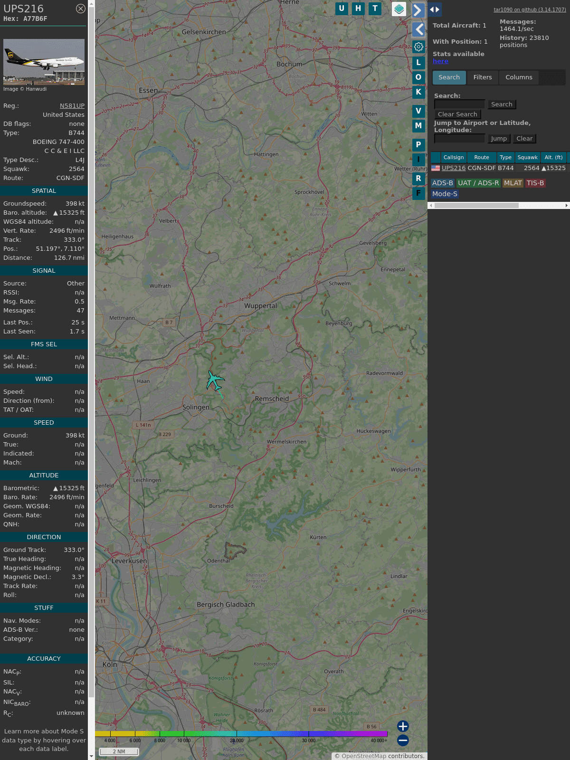Toggle the V map option
This screenshot has height=760, width=570.
tap(418, 111)
